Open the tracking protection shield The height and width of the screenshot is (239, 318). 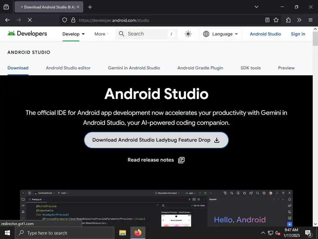coord(65,20)
